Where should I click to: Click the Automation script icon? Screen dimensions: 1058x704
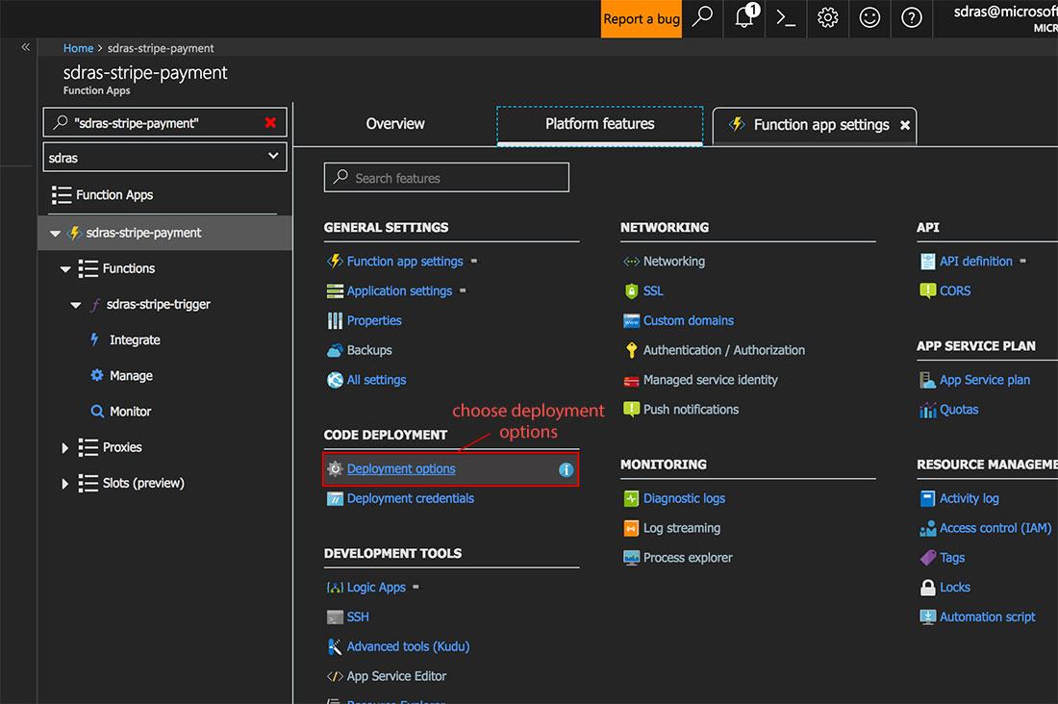pyautogui.click(x=928, y=616)
